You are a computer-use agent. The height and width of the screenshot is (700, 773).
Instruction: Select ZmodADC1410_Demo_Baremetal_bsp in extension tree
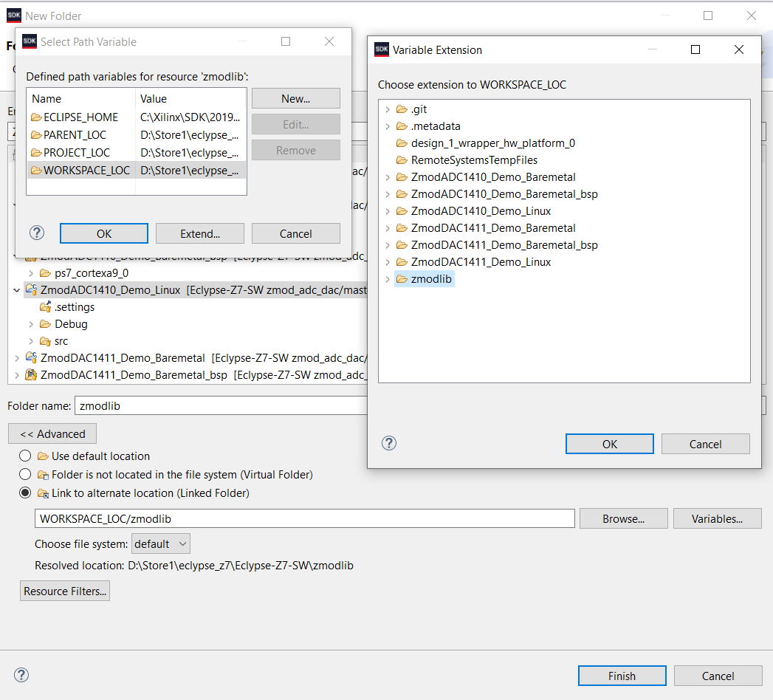click(x=504, y=194)
